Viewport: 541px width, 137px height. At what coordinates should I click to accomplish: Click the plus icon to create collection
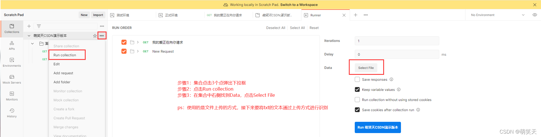click(29, 26)
